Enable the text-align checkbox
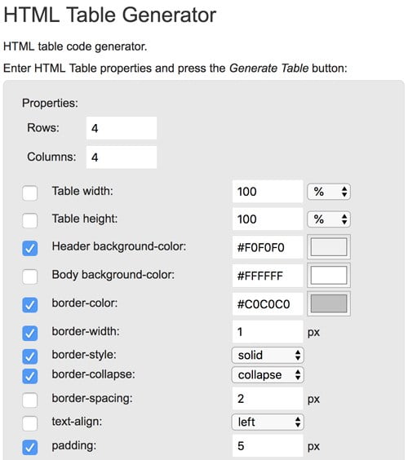 point(30,423)
